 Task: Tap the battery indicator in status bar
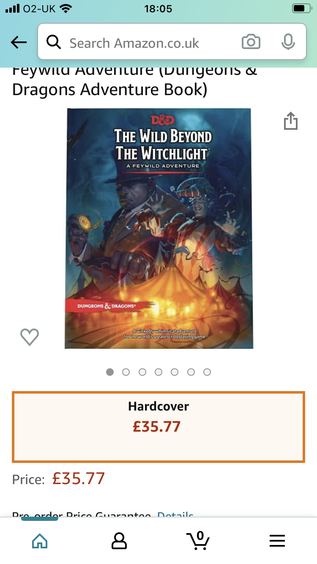pos(301,8)
